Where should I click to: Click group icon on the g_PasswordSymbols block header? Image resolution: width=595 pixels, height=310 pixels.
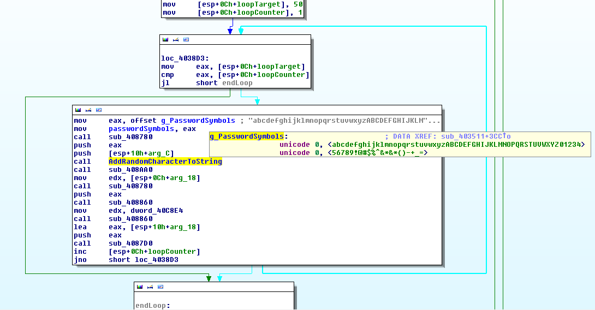pos(99,110)
